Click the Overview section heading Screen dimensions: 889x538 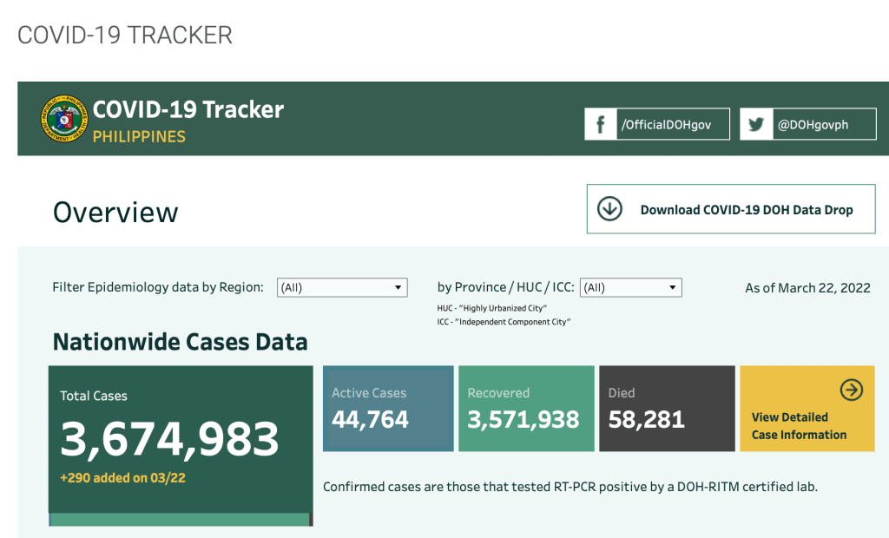pos(115,213)
